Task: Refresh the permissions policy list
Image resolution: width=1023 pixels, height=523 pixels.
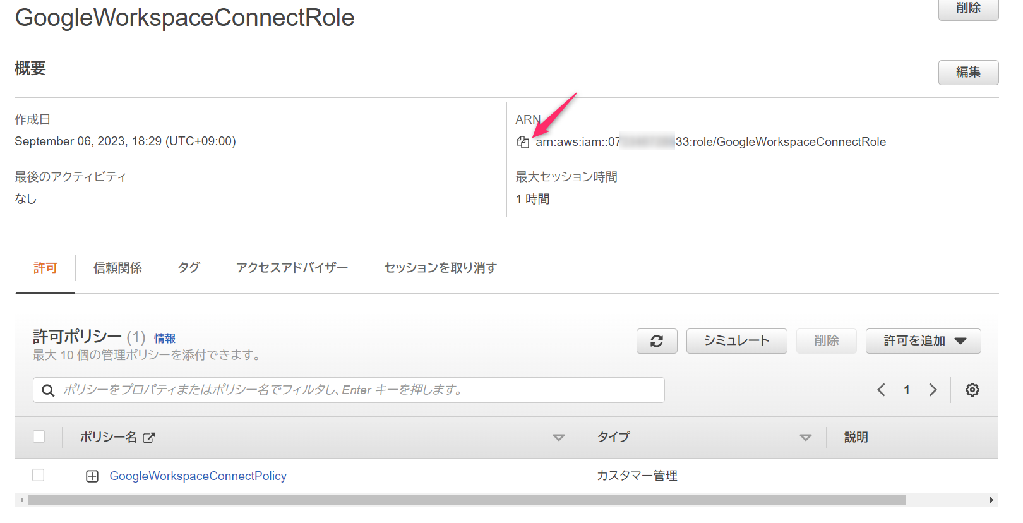Action: pyautogui.click(x=657, y=341)
